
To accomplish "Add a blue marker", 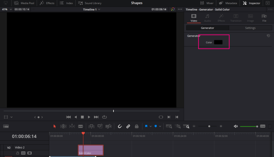I will [156, 126].
